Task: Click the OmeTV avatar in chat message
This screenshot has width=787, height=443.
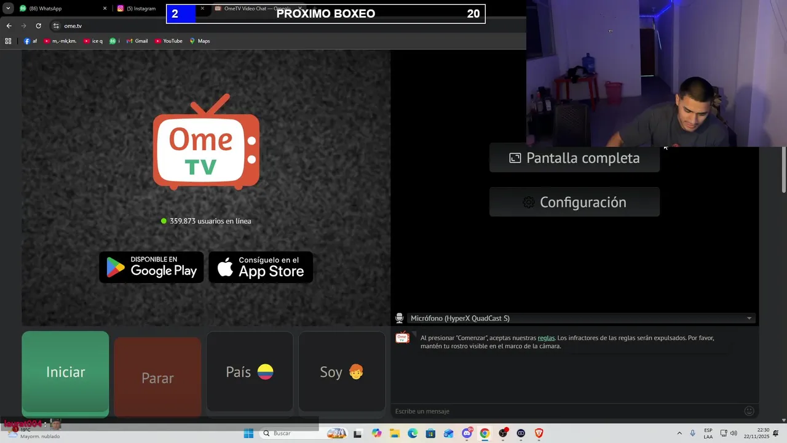Action: coord(402,338)
